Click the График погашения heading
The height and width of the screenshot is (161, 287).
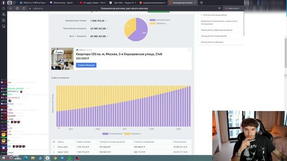(x=60, y=78)
